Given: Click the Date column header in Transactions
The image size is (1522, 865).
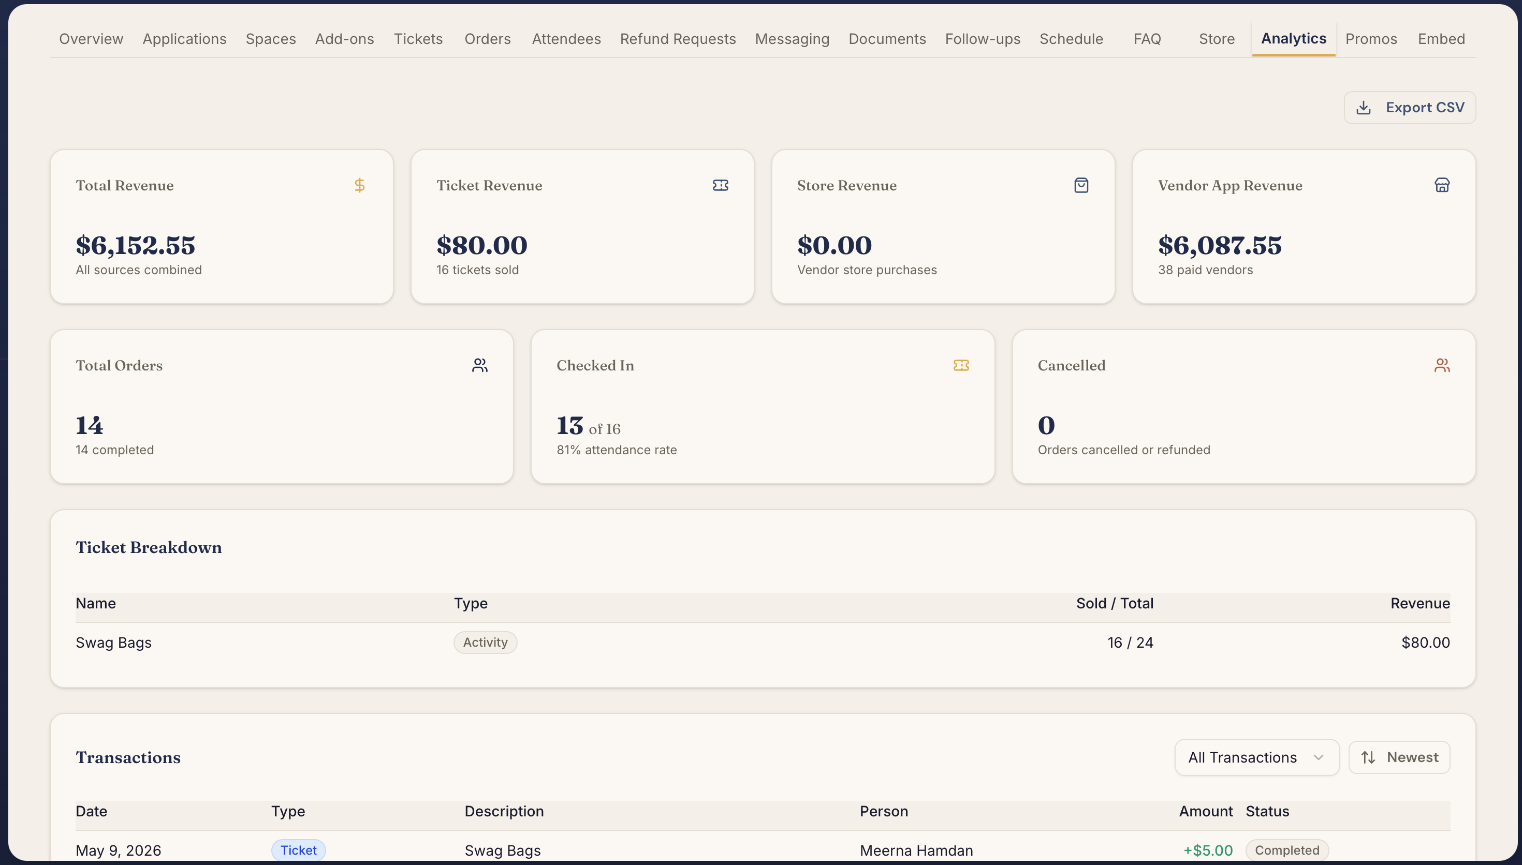Looking at the screenshot, I should (92, 812).
